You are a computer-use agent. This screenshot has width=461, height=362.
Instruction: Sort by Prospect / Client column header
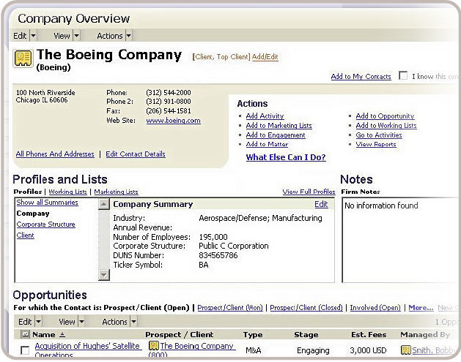coord(180,335)
